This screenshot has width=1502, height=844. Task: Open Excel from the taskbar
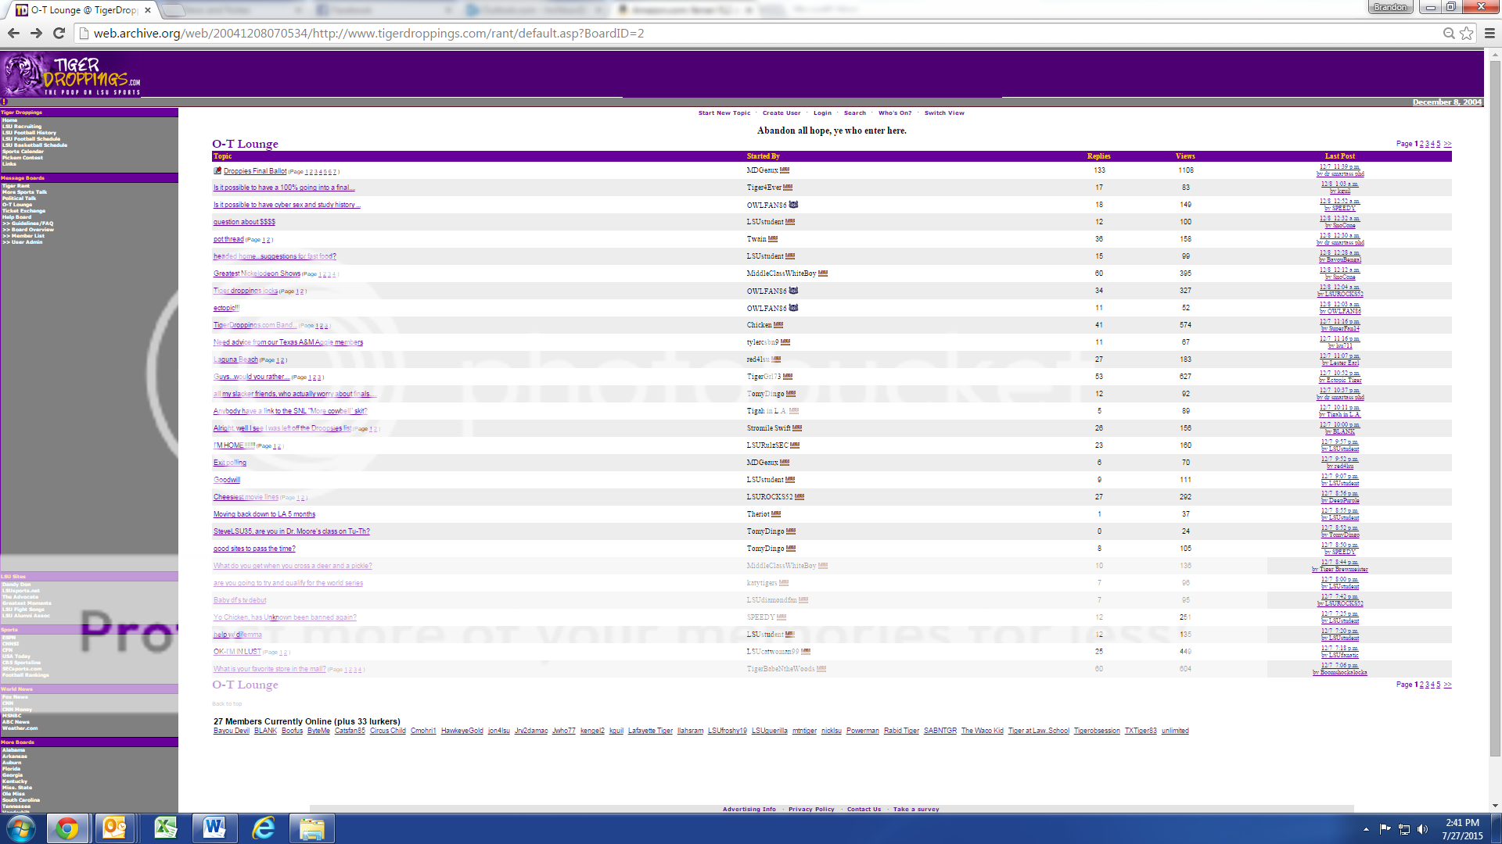(165, 828)
